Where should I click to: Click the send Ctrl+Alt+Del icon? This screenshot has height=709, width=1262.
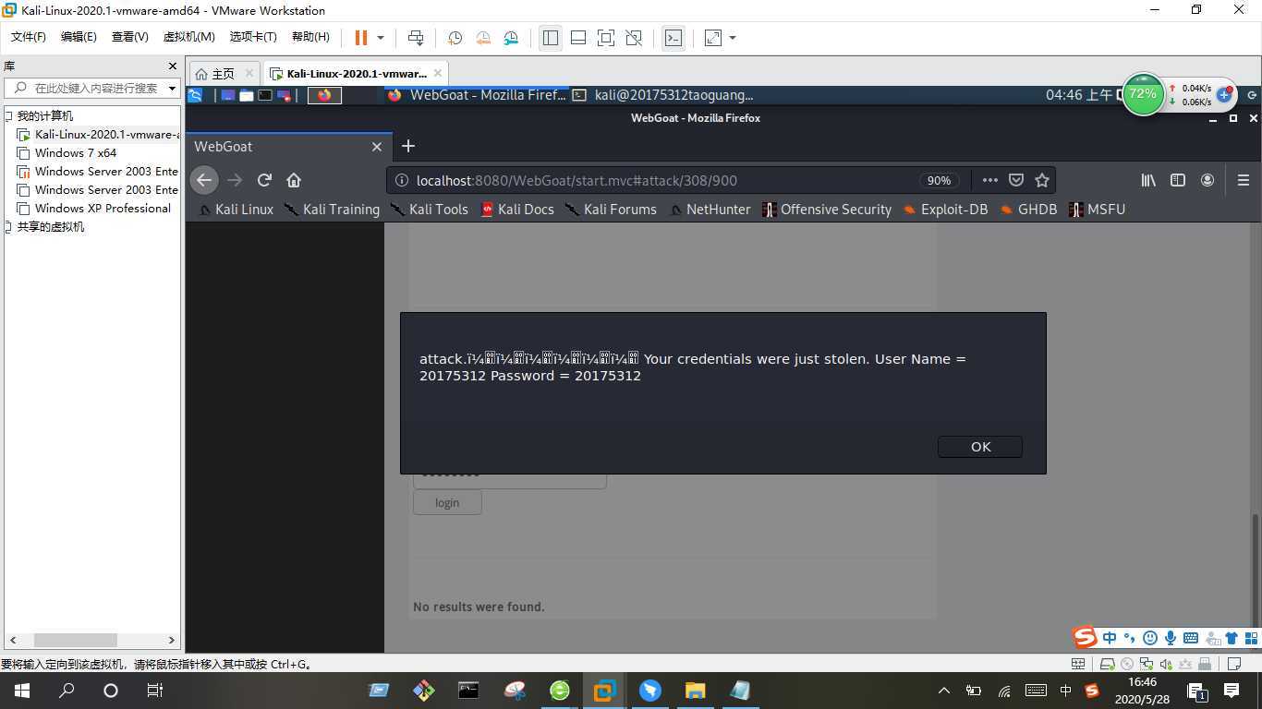[416, 38]
